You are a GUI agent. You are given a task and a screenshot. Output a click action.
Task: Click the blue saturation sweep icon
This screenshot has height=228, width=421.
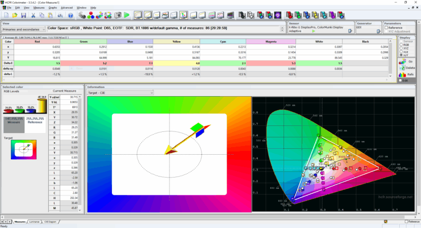(306, 15)
